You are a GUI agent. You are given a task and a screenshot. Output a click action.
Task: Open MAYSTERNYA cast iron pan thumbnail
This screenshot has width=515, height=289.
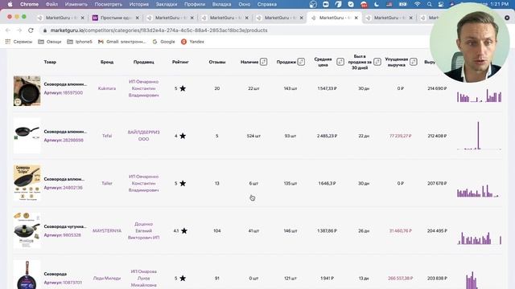pos(27,230)
